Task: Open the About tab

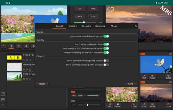Action: [x=114, y=26]
